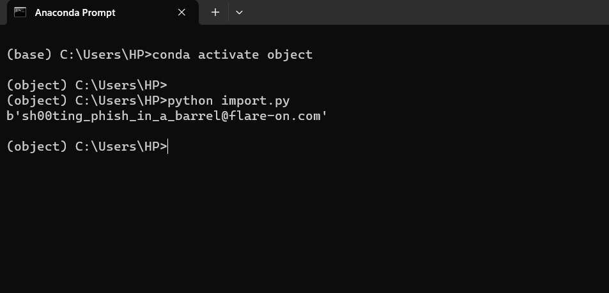Image resolution: width=609 pixels, height=293 pixels.
Task: Expand the new tab profile dropdown
Action: pyautogui.click(x=240, y=12)
